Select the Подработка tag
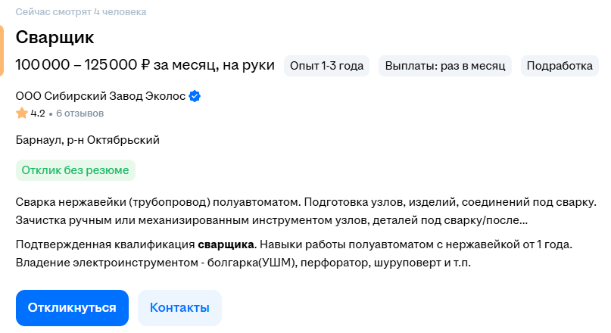 tap(559, 66)
